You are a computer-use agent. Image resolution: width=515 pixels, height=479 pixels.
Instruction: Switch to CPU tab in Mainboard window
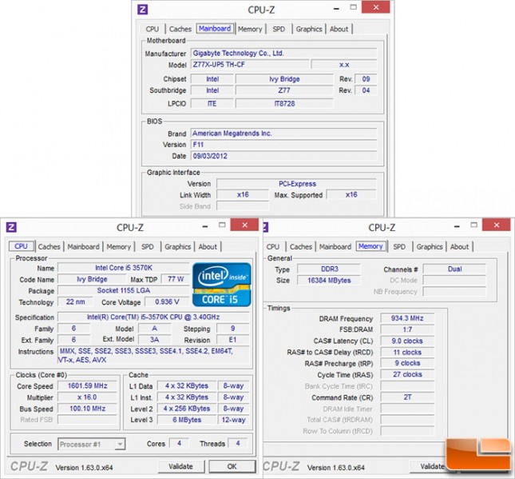coord(152,29)
